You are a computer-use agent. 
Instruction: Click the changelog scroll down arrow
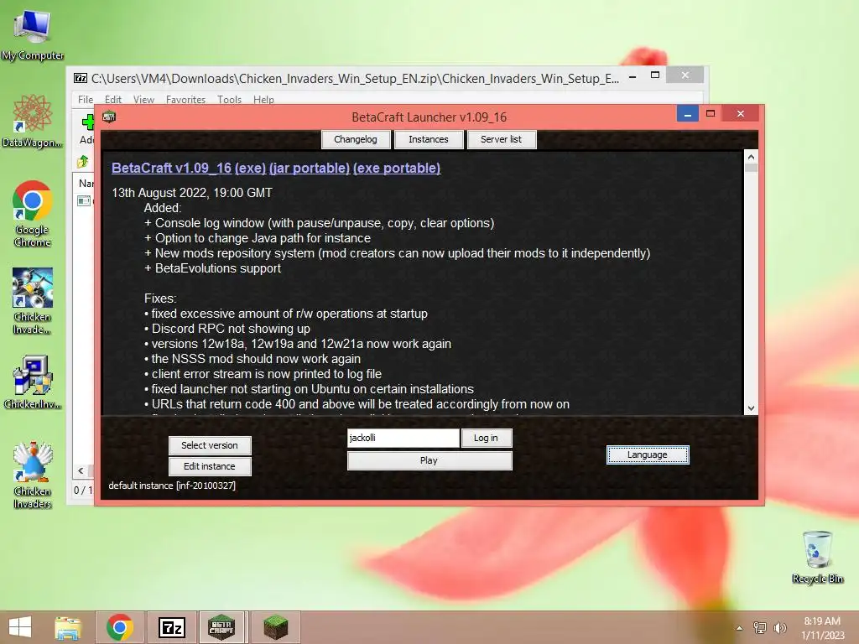[x=751, y=408]
